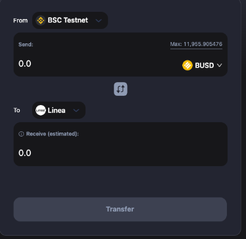This screenshot has width=246, height=239.
Task: Click the Send: label
Action: pos(26,45)
